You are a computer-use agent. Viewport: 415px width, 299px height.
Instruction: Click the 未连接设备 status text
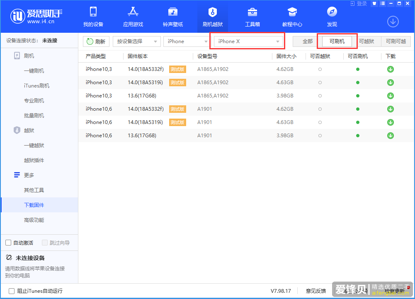click(30, 258)
